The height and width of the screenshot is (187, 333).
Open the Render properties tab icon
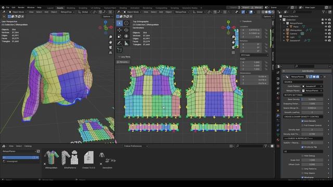click(x=278, y=78)
